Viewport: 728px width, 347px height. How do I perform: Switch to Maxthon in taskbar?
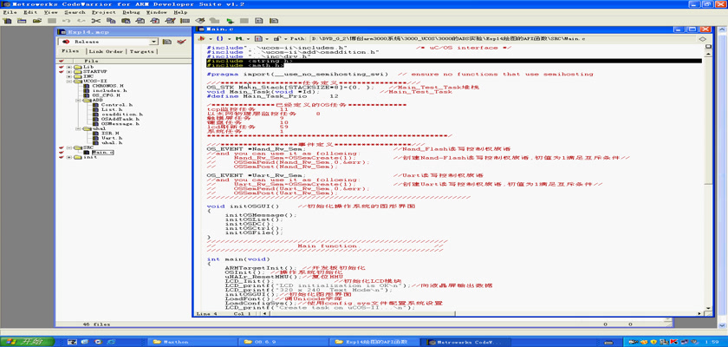pyautogui.click(x=193, y=342)
